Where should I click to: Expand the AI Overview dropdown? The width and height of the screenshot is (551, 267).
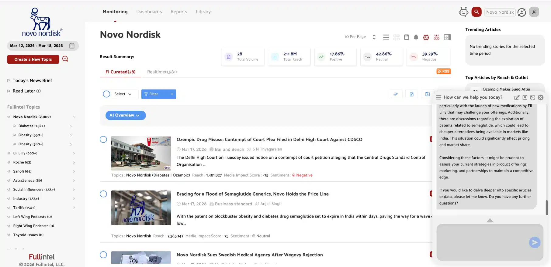click(x=126, y=115)
